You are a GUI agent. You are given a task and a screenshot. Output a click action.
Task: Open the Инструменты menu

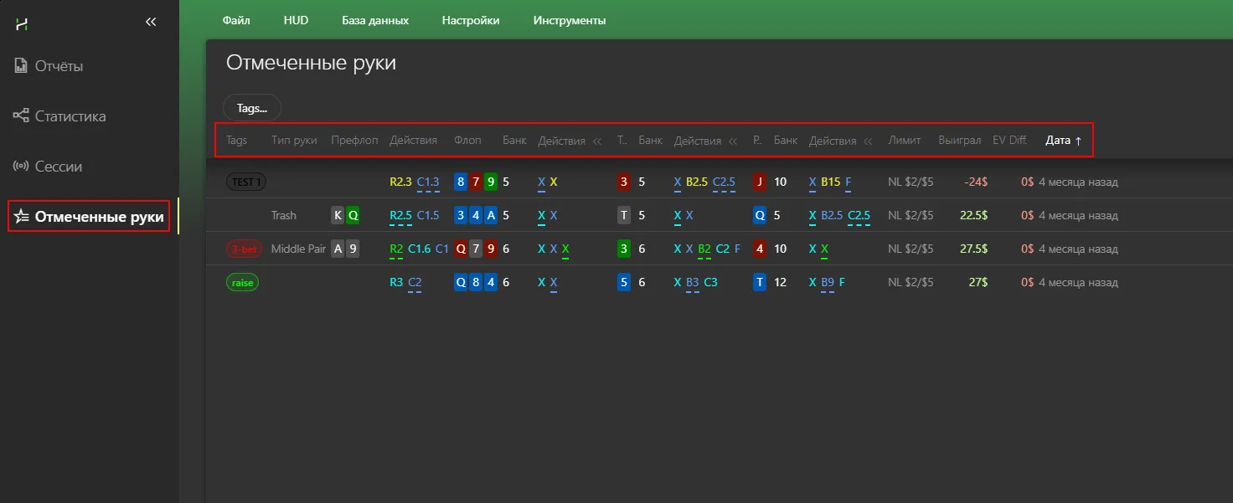click(570, 20)
